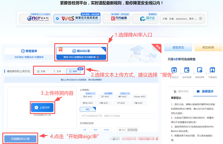Image resolution: width=223 pixels, height=144 pixels.
Task: Choose 文本 upload method
Action: pyautogui.click(x=57, y=71)
